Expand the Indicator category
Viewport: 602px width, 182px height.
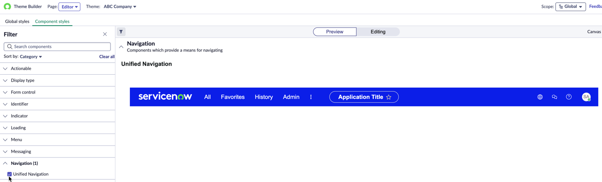coord(58,116)
